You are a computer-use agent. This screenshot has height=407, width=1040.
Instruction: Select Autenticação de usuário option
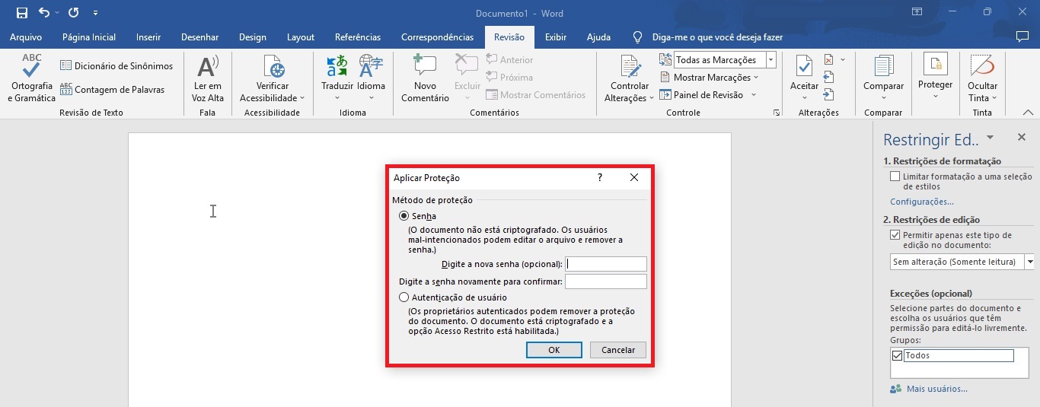coord(404,297)
